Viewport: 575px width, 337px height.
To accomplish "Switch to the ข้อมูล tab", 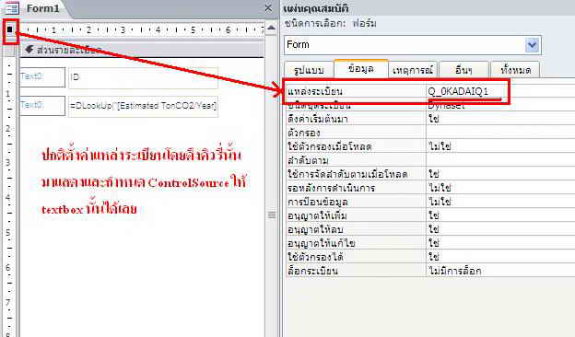I will click(x=361, y=68).
